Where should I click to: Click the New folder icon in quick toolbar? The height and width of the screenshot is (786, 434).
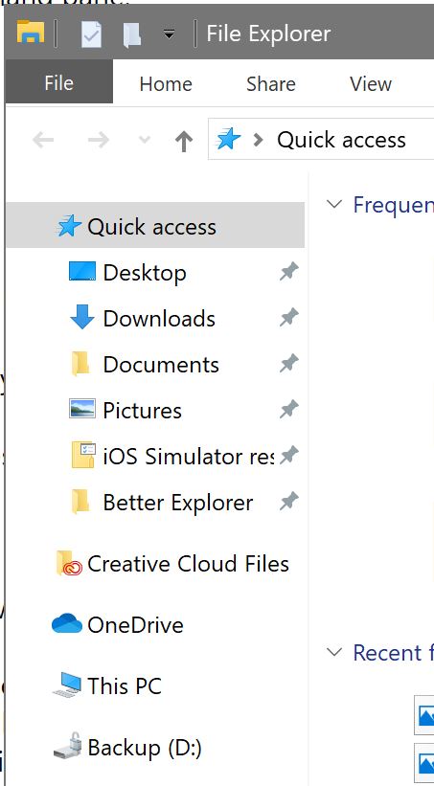(x=131, y=34)
